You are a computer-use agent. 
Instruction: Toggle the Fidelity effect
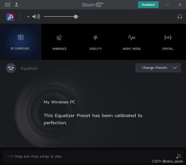coord(95,42)
